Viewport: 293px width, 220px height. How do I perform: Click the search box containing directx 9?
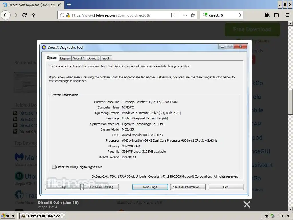(221, 15)
